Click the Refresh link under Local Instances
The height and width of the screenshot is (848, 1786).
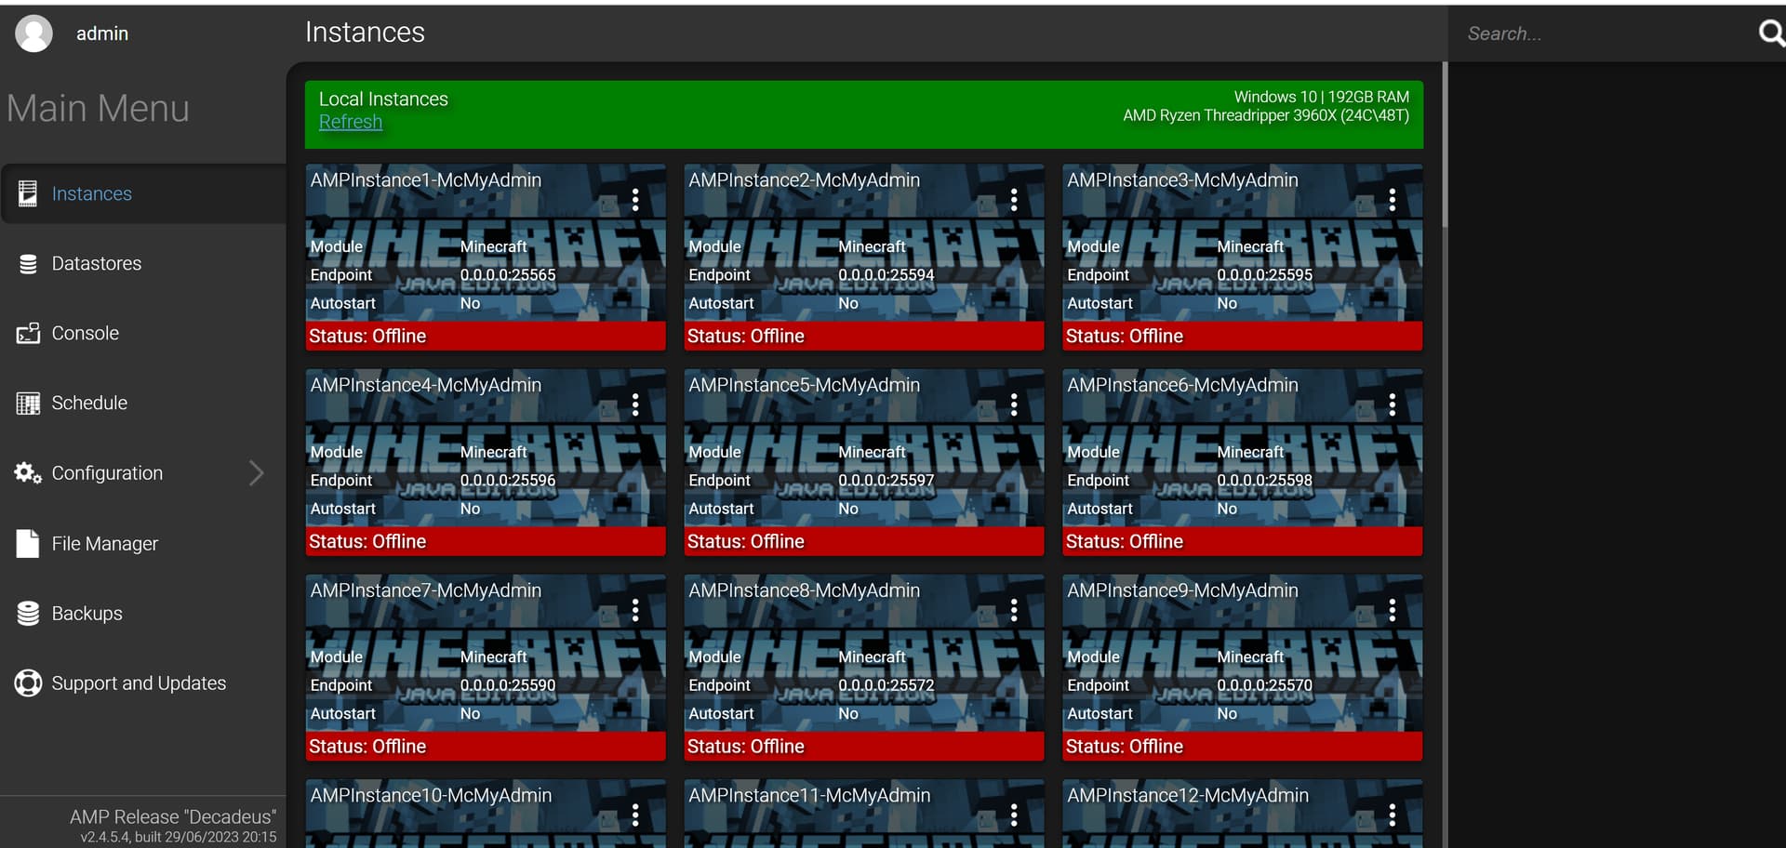tap(351, 122)
